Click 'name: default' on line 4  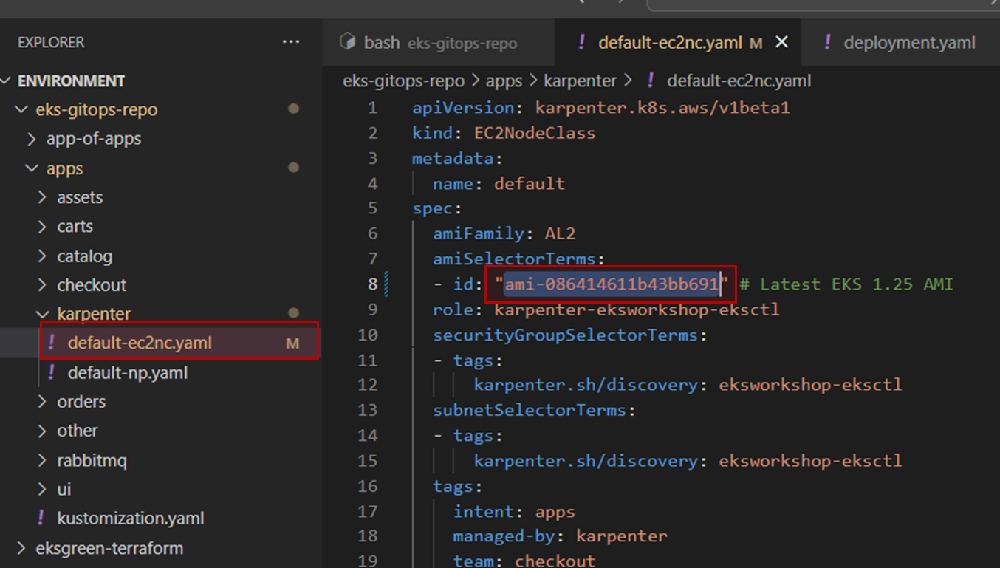[499, 183]
